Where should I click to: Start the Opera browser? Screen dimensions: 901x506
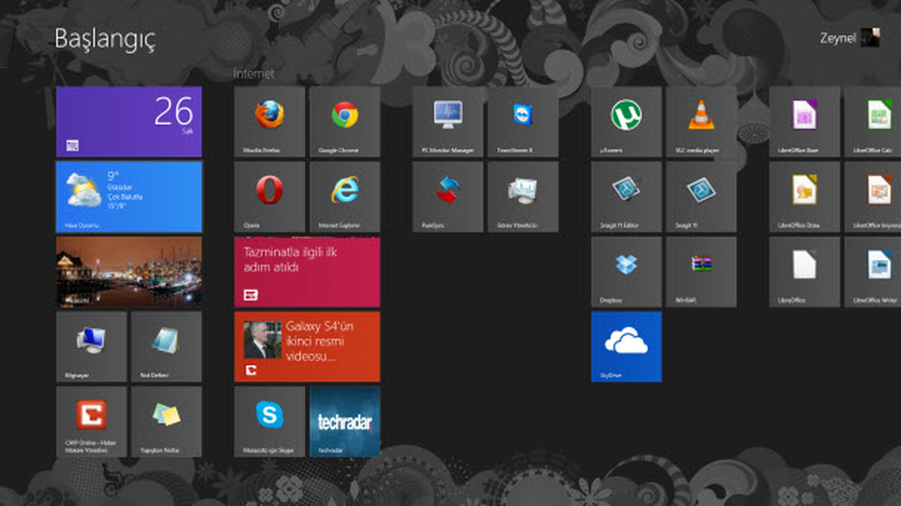click(x=269, y=196)
